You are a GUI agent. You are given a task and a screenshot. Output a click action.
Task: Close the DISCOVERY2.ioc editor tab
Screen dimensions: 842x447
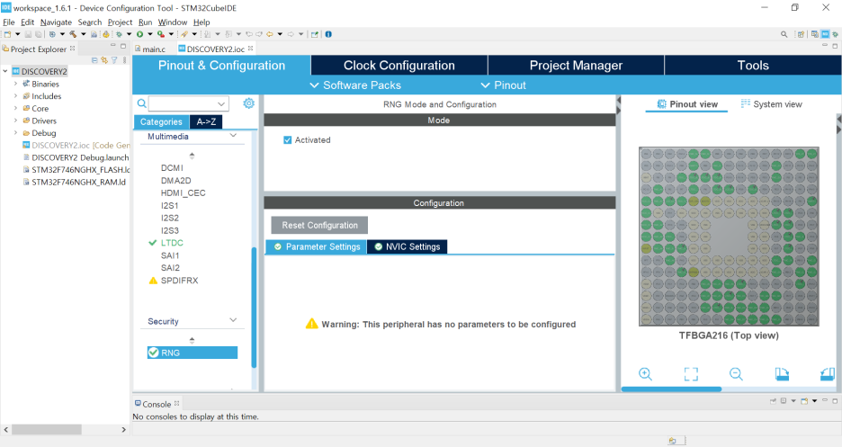click(250, 49)
